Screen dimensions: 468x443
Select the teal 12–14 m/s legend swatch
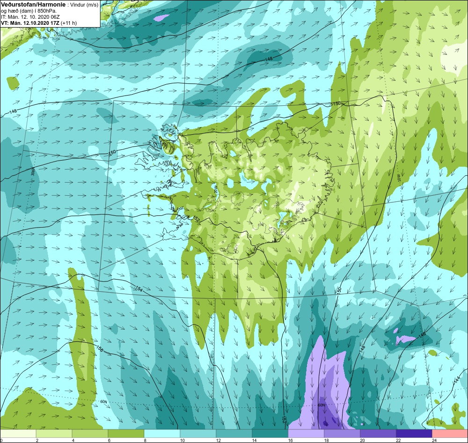[234, 434]
